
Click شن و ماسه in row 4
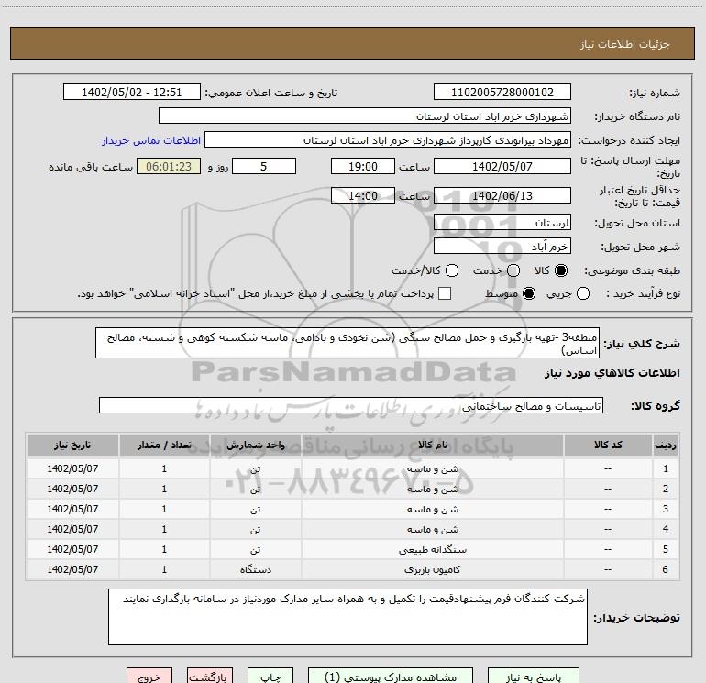tap(432, 530)
